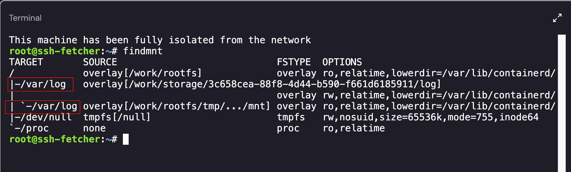
Task: Click the Terminal panel title
Action: (x=25, y=18)
